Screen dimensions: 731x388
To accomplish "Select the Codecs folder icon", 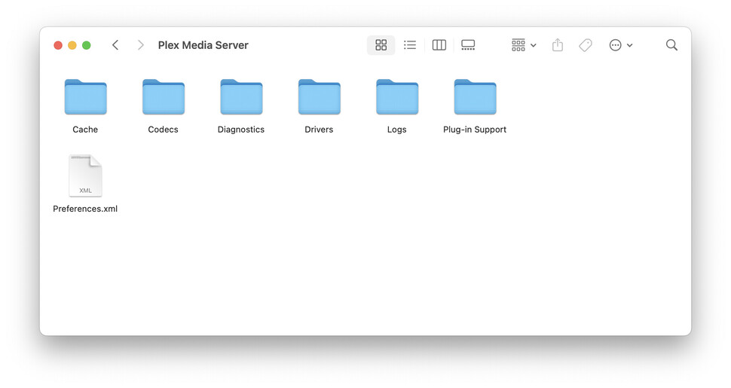I will 164,96.
